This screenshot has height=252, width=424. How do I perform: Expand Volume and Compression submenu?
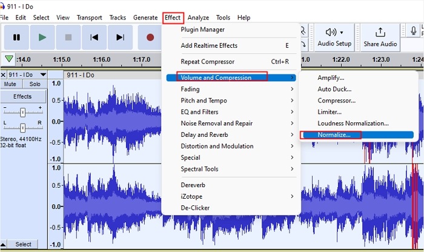(231, 78)
